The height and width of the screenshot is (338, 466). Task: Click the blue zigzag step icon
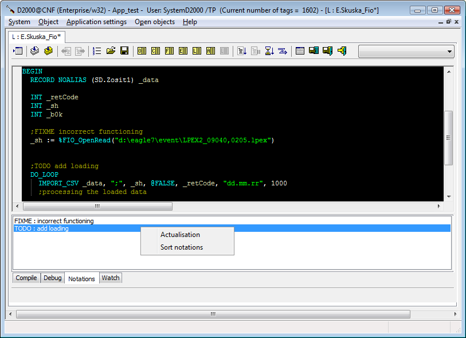click(283, 51)
